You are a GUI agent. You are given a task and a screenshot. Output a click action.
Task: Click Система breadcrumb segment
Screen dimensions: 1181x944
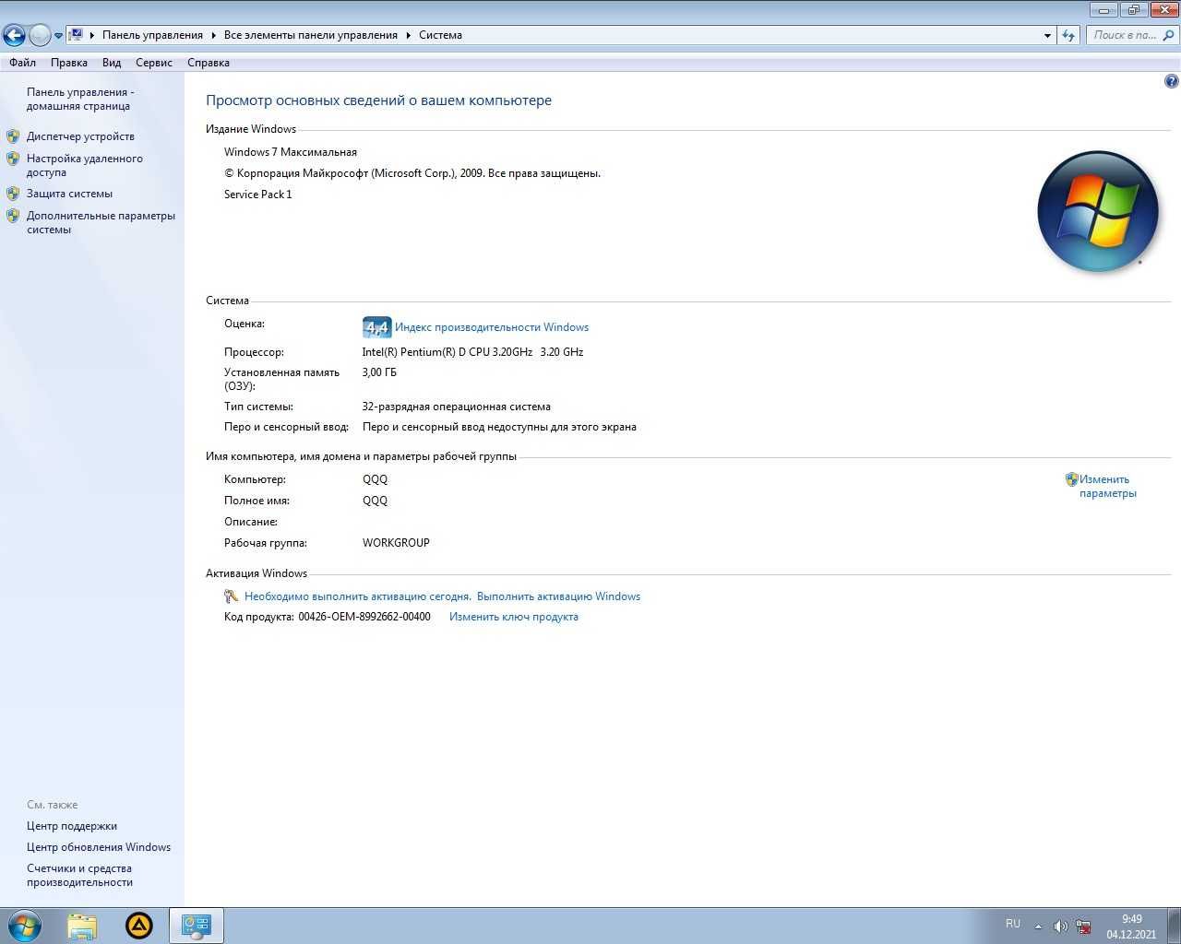pyautogui.click(x=440, y=35)
